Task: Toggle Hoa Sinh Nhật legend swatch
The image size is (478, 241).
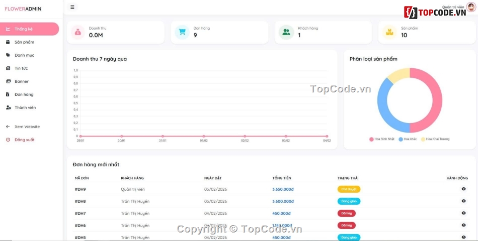Action: coord(372,139)
